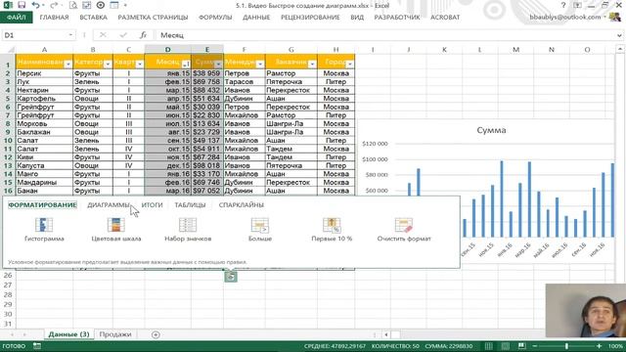626x352 pixels.
Task: Select the ФОРМАТИРОВАНИЕ quick analysis tab
Action: (42, 205)
